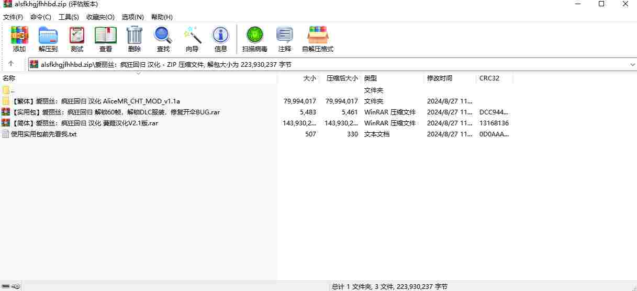637x291 pixels.
Task: Click size value 5,483
Action: tap(308, 112)
